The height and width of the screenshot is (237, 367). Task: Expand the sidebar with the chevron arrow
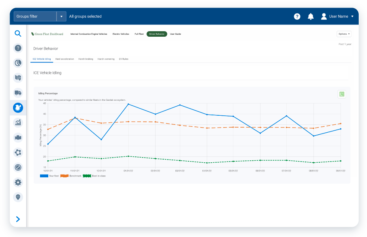pos(18,219)
